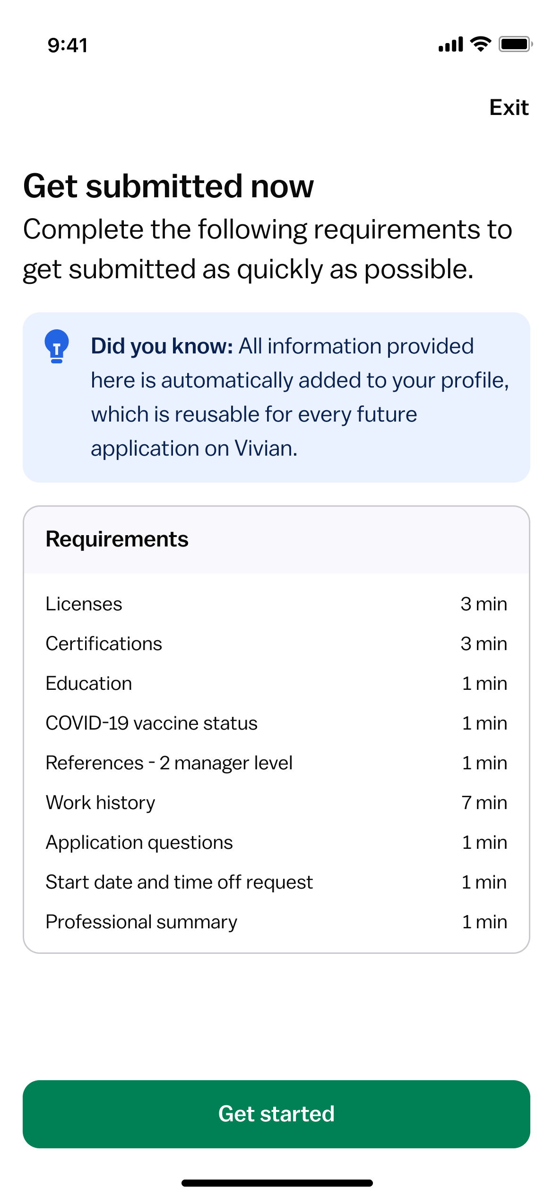Tap the home indicator bar
The height and width of the screenshot is (1198, 553).
pos(277,1183)
